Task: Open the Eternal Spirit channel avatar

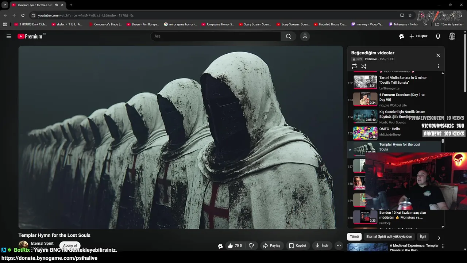Action: tap(23, 246)
